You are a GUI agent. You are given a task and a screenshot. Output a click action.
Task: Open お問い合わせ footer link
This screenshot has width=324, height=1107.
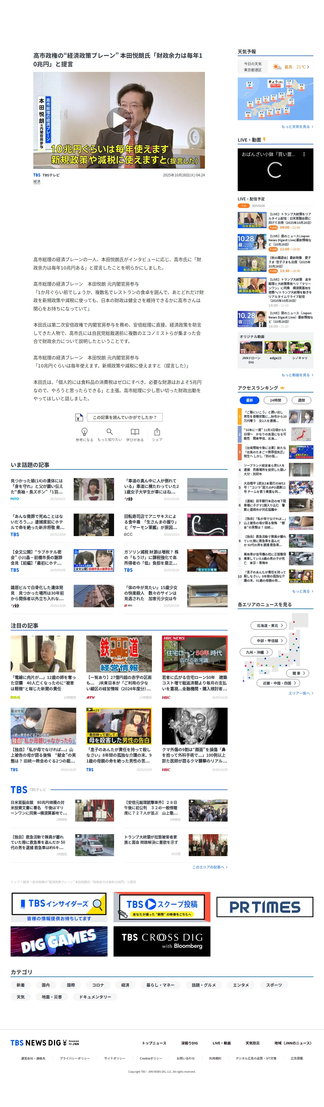click(186, 1059)
